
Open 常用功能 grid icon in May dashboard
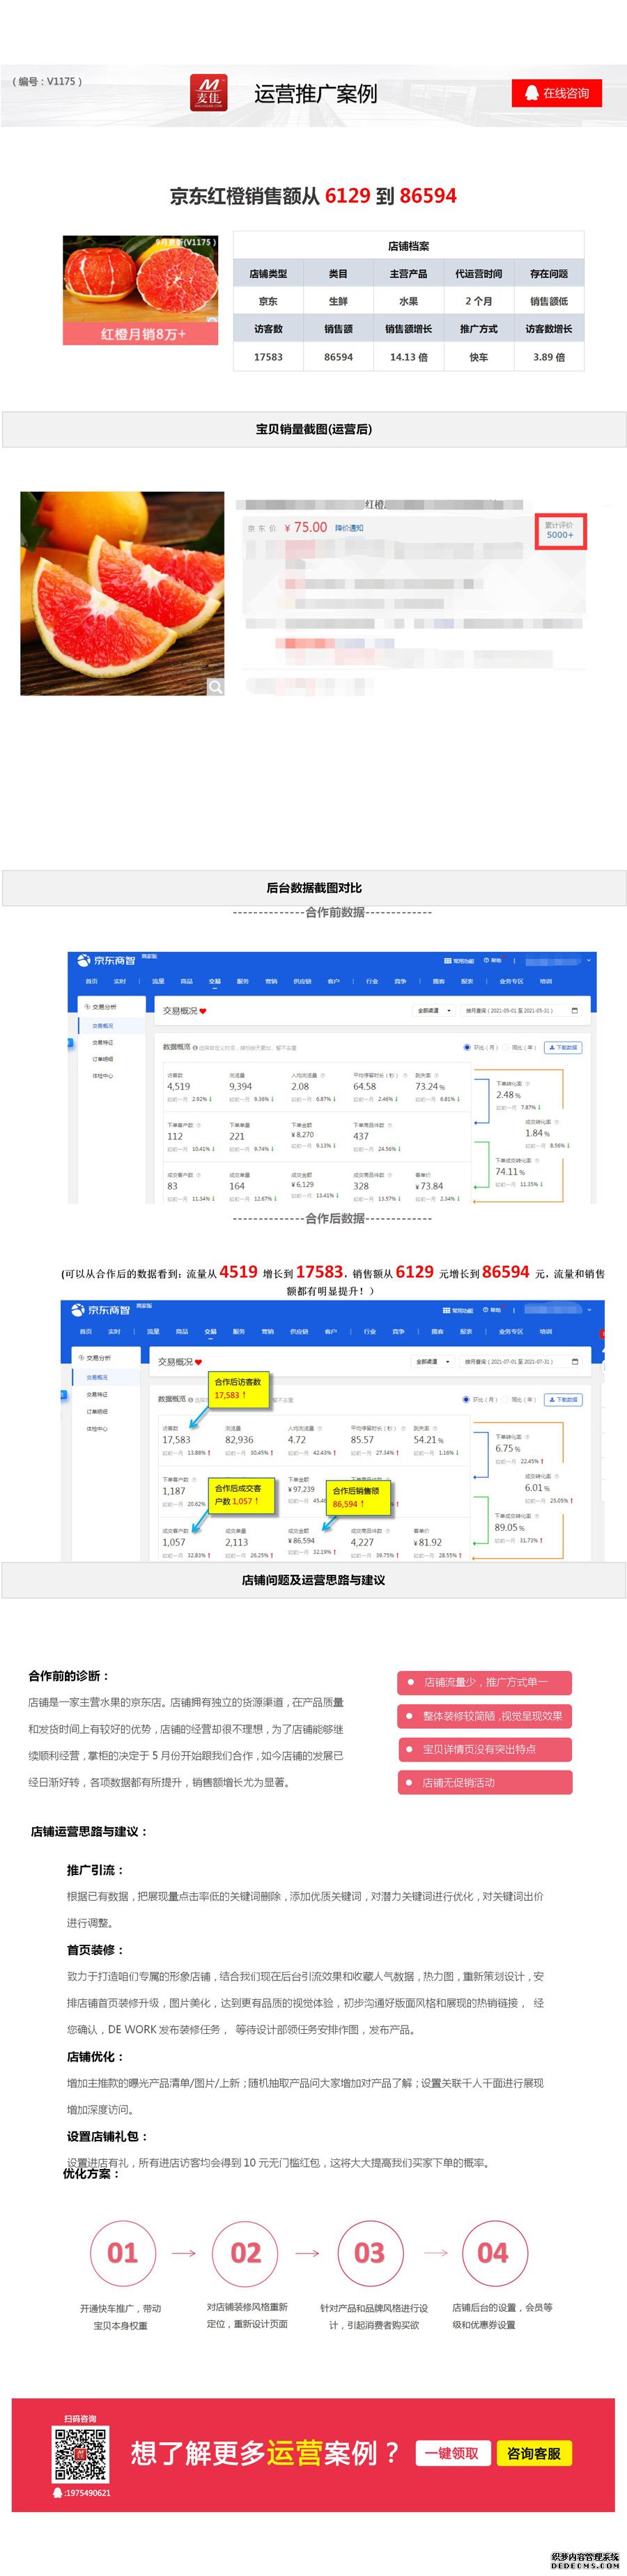pyautogui.click(x=447, y=960)
